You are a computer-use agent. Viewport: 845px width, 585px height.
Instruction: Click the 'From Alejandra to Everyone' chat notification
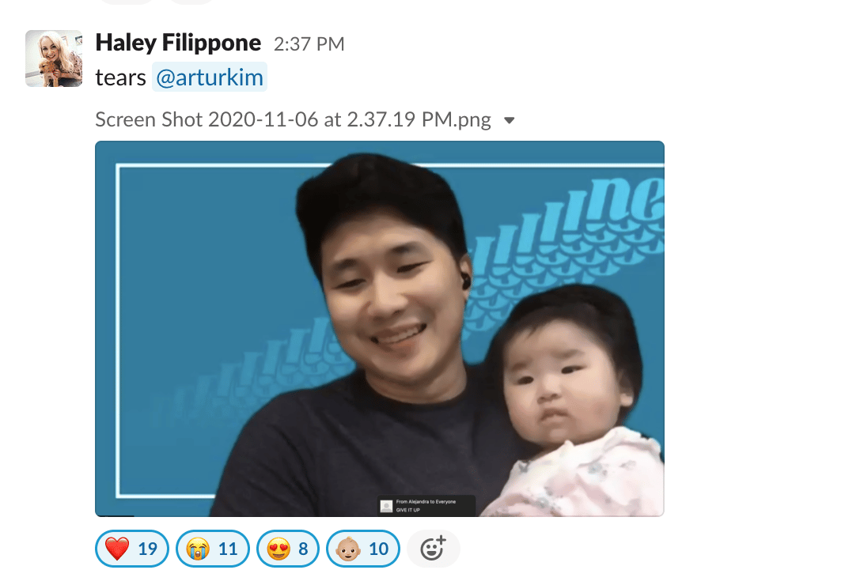pos(426,505)
